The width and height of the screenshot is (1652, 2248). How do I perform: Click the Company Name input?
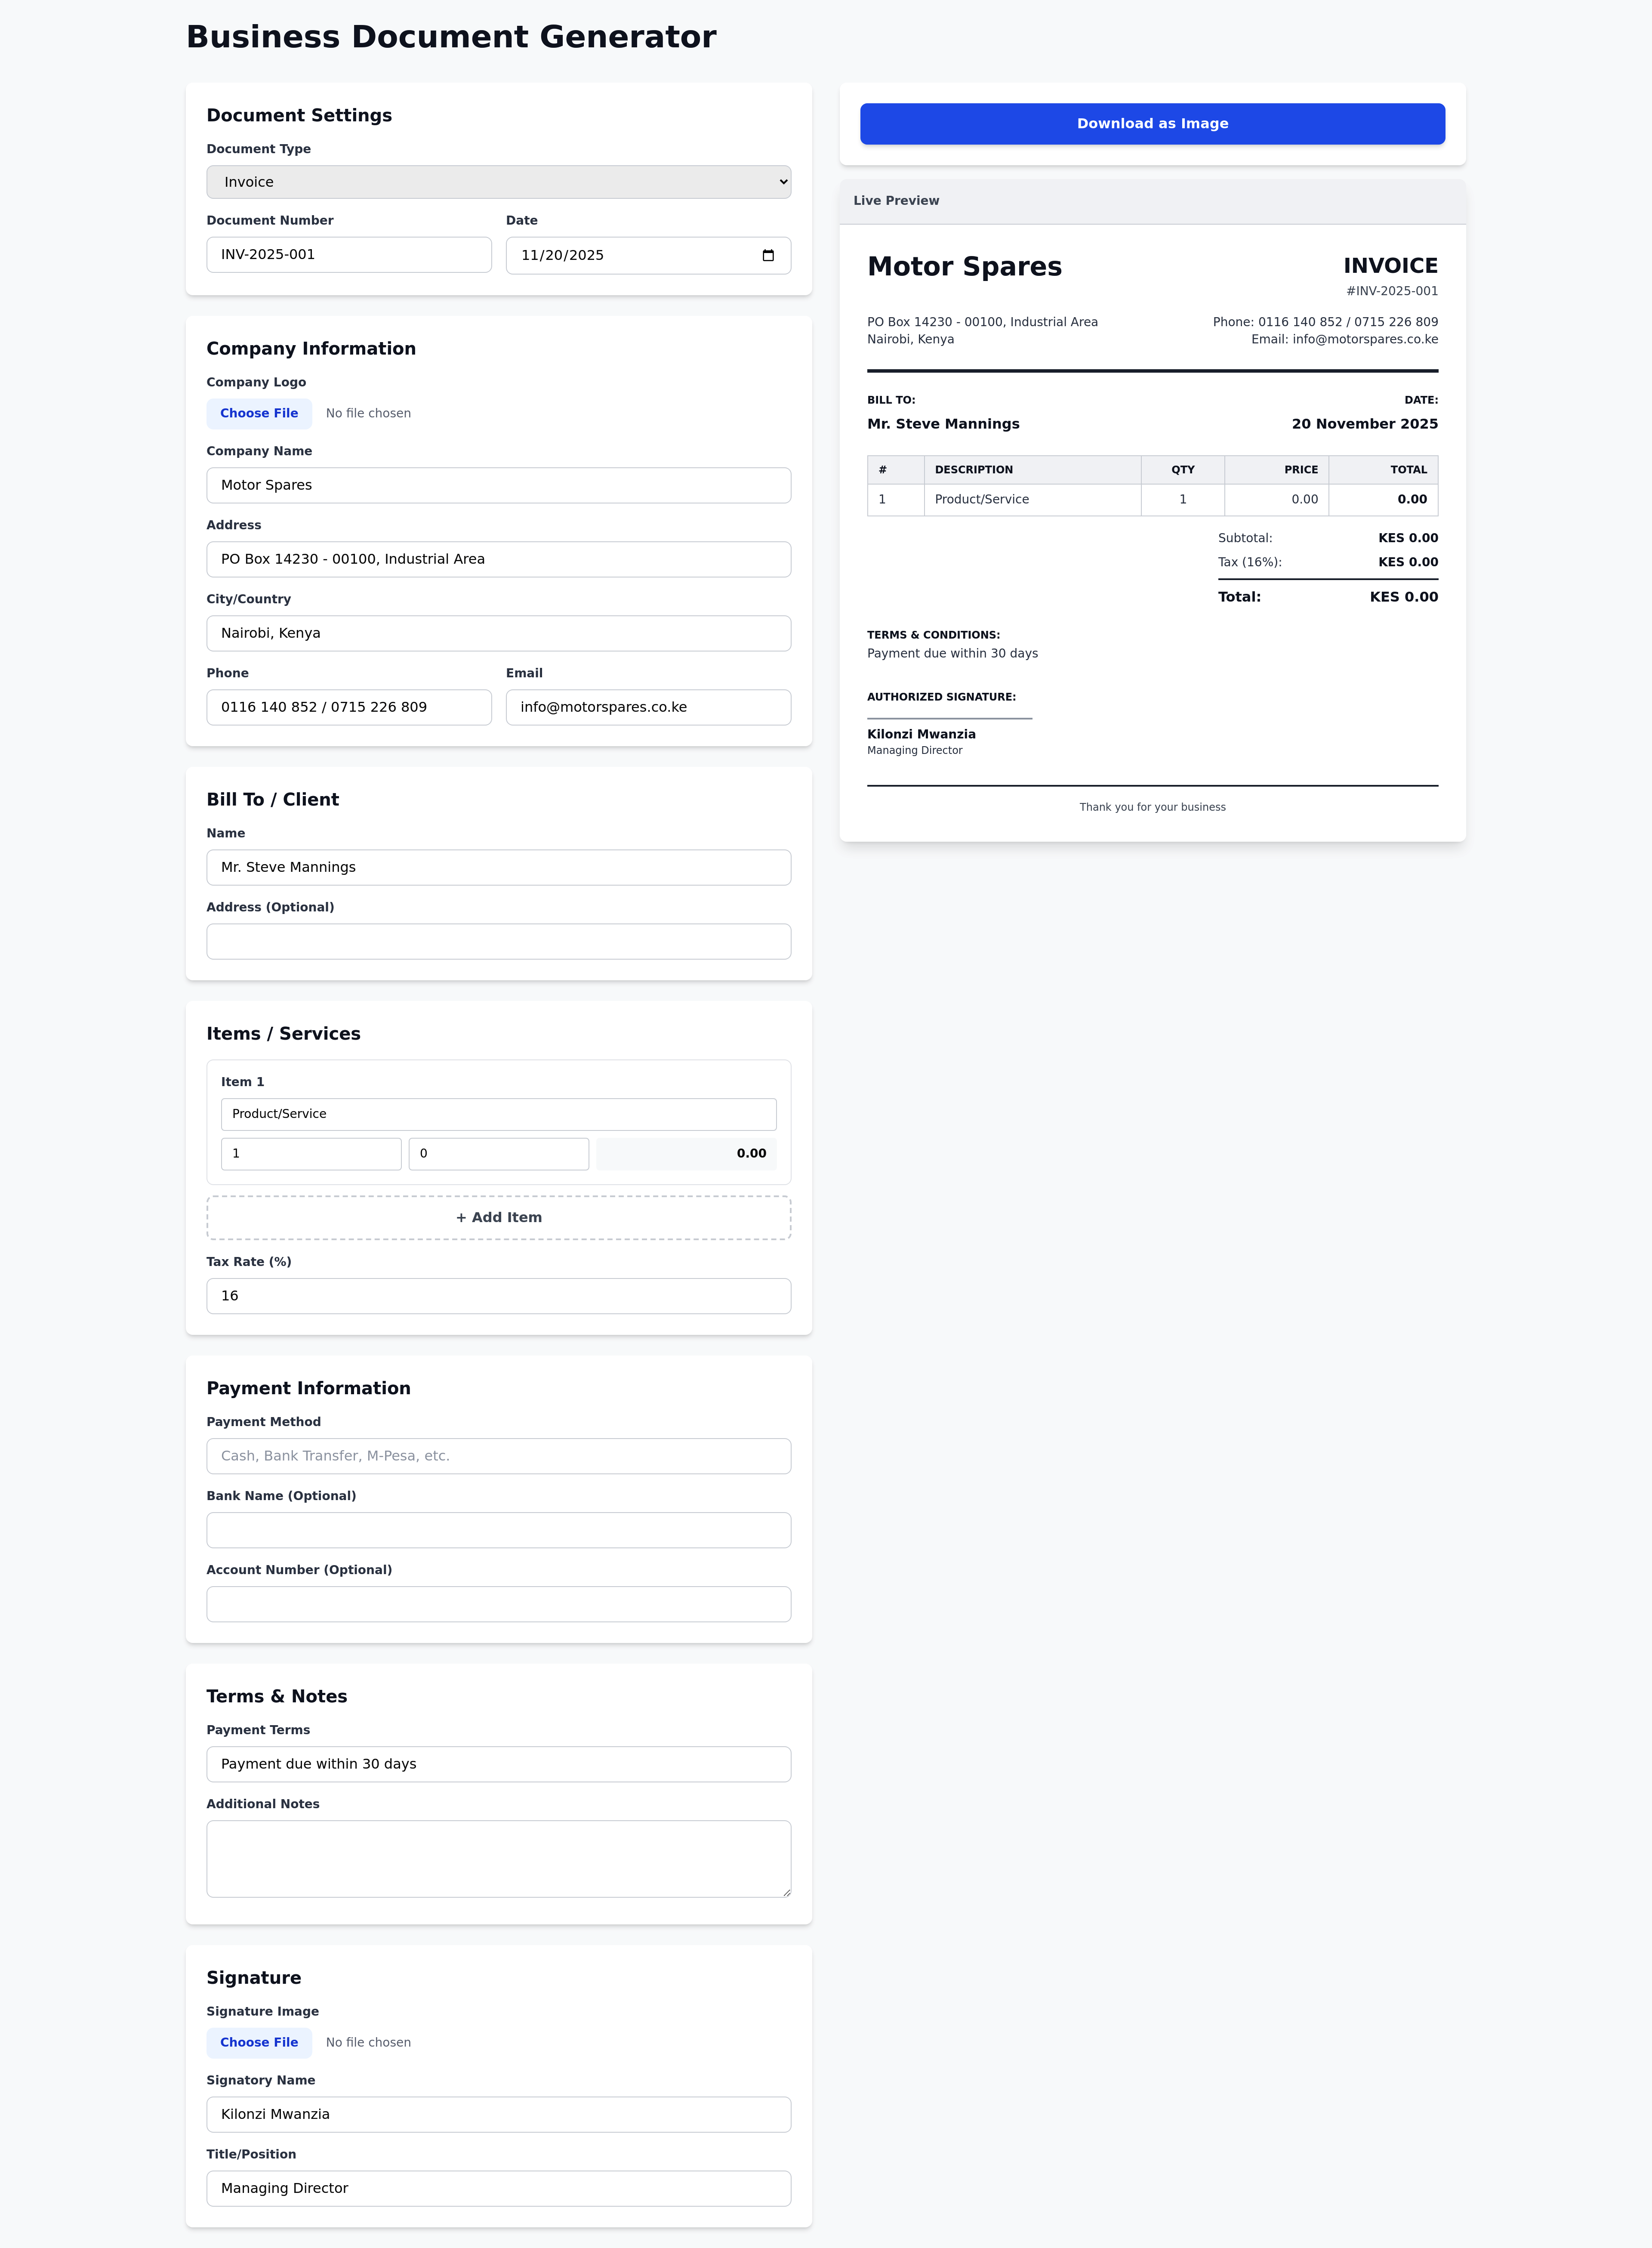pos(498,485)
